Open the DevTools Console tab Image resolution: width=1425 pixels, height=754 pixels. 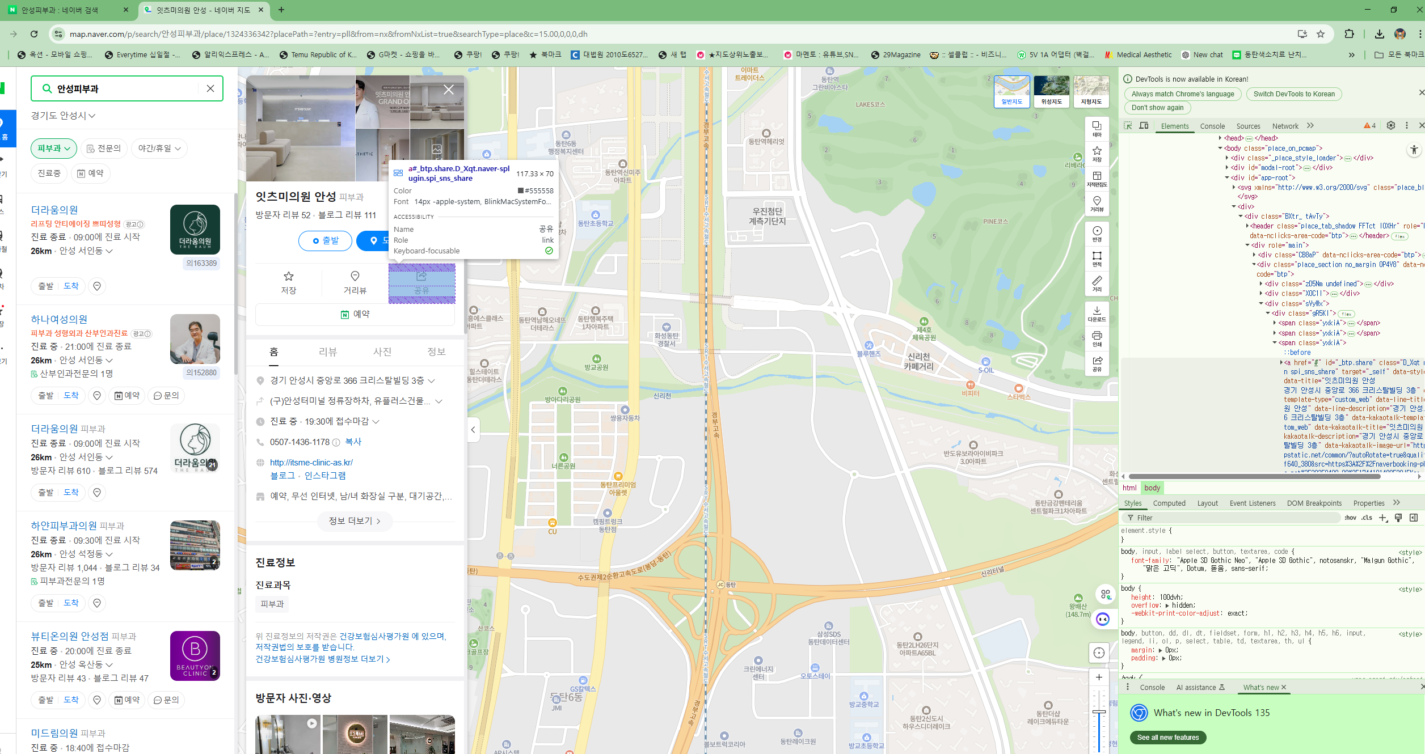coord(1212,126)
